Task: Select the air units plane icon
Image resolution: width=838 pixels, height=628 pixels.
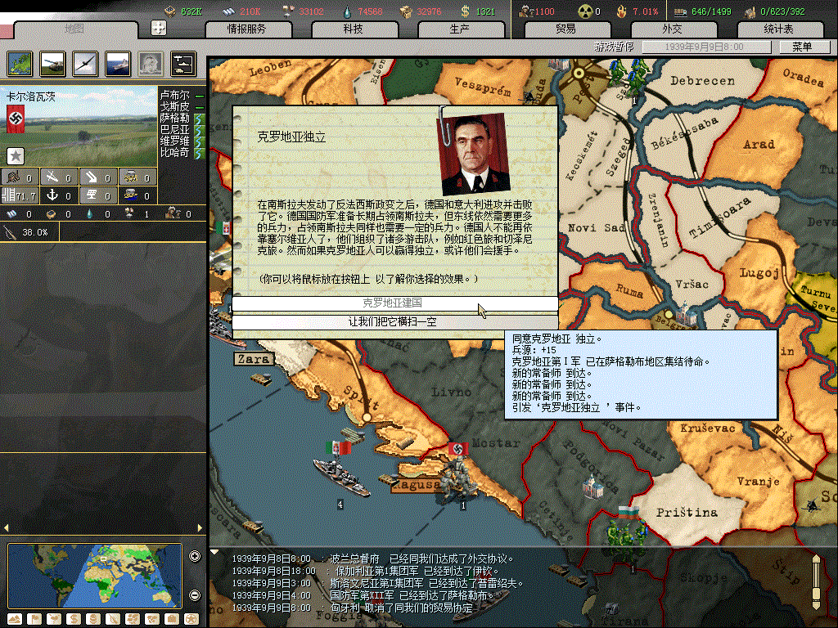Action: (x=84, y=63)
